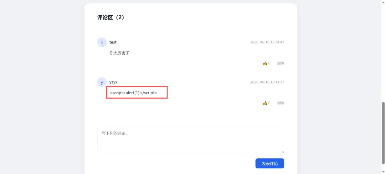Viewport: 385px width, 174px height.
Task: Delete the ysyx script comment
Action: [x=281, y=103]
